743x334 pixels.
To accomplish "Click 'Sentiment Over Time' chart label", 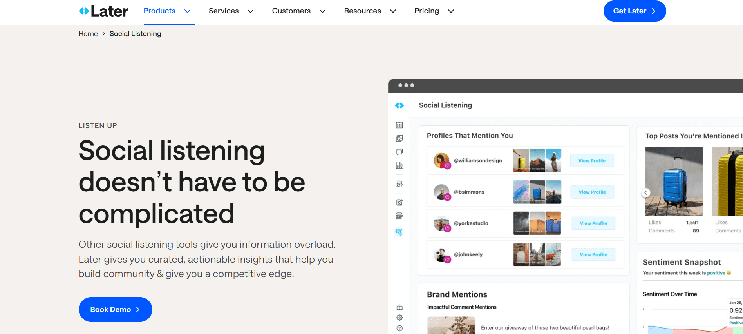I will (x=670, y=294).
